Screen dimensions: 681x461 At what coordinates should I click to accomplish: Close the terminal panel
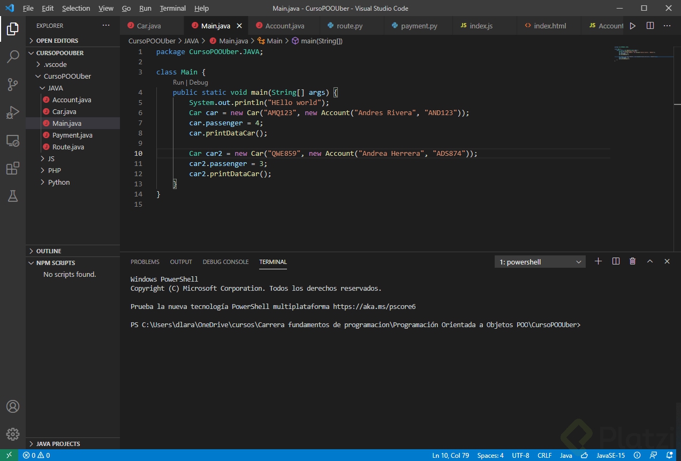(x=667, y=261)
